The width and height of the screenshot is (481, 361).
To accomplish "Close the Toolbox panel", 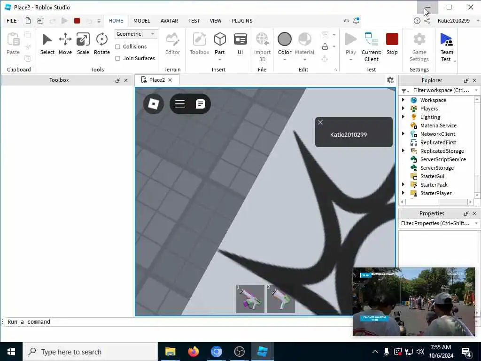I will pos(126,80).
